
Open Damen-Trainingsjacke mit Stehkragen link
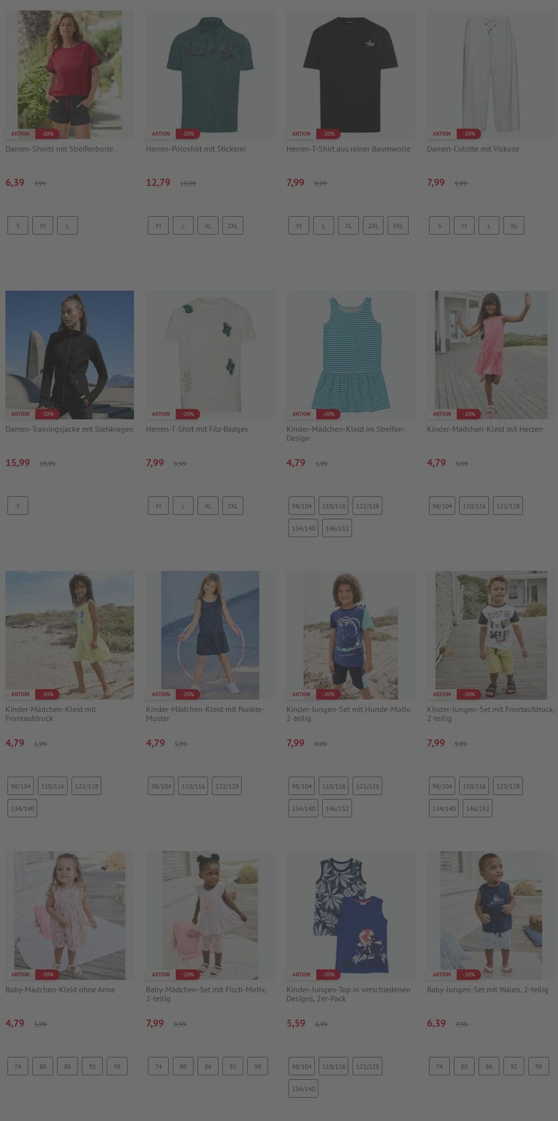click(x=69, y=429)
